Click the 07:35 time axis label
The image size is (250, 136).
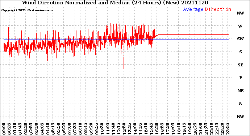[75, 129]
